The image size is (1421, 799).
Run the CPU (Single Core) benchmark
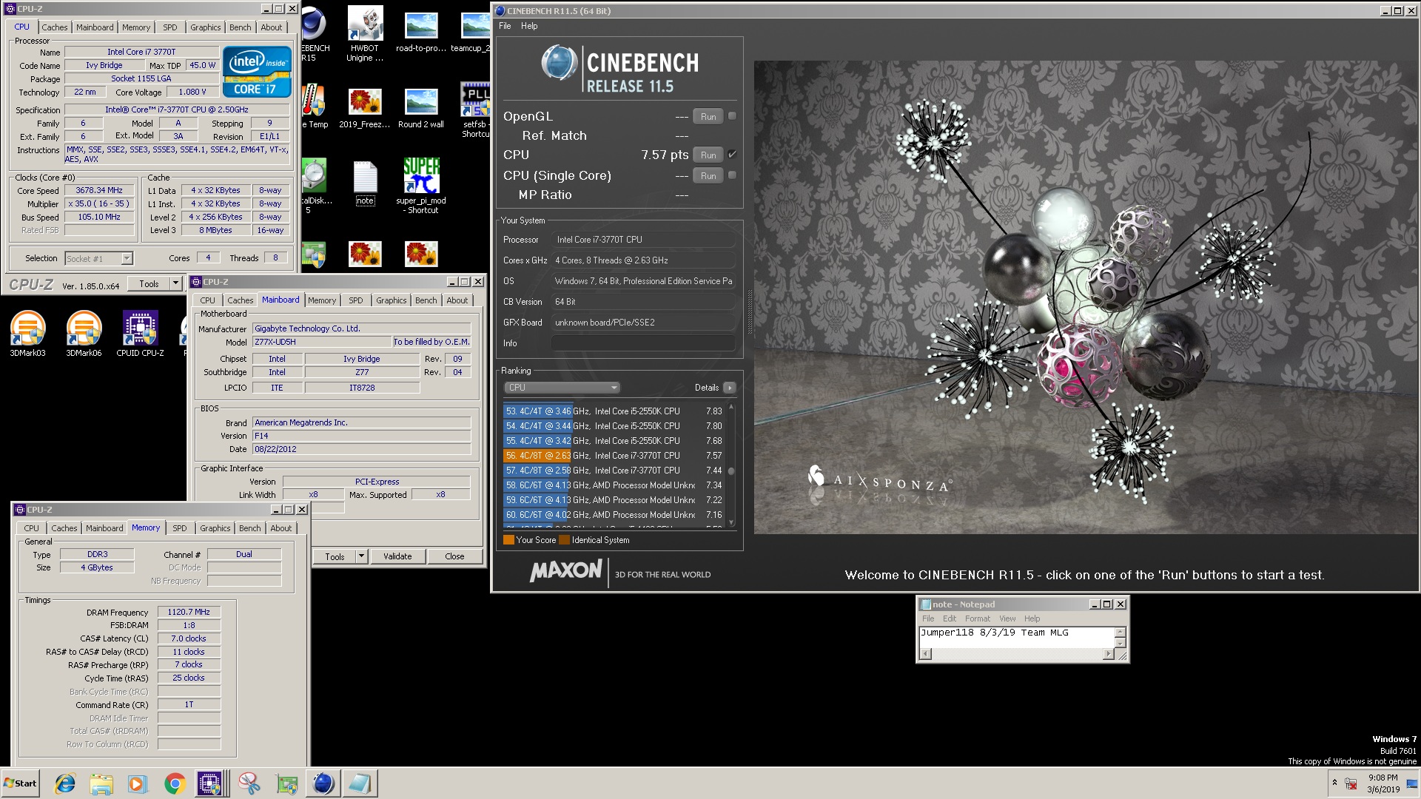pos(708,175)
